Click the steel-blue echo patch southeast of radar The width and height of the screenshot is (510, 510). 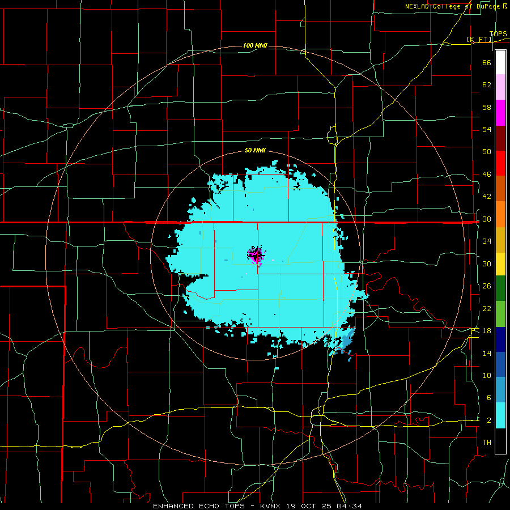click(x=347, y=339)
